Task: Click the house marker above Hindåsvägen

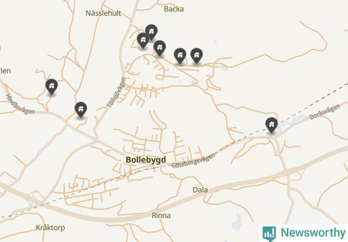Action: 51,86
